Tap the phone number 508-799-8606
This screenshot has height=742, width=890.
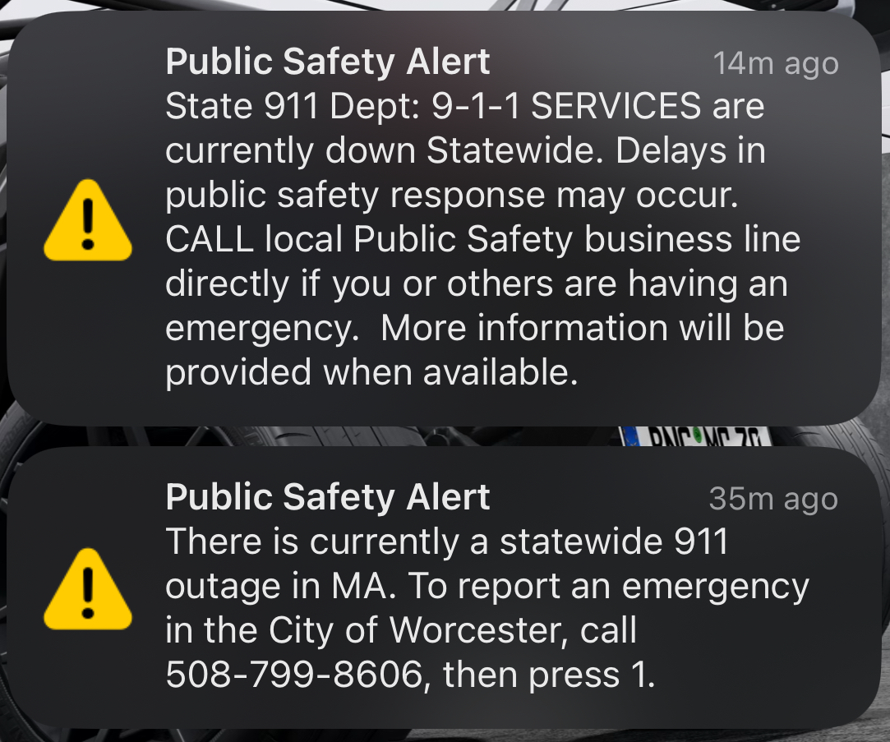click(x=294, y=675)
